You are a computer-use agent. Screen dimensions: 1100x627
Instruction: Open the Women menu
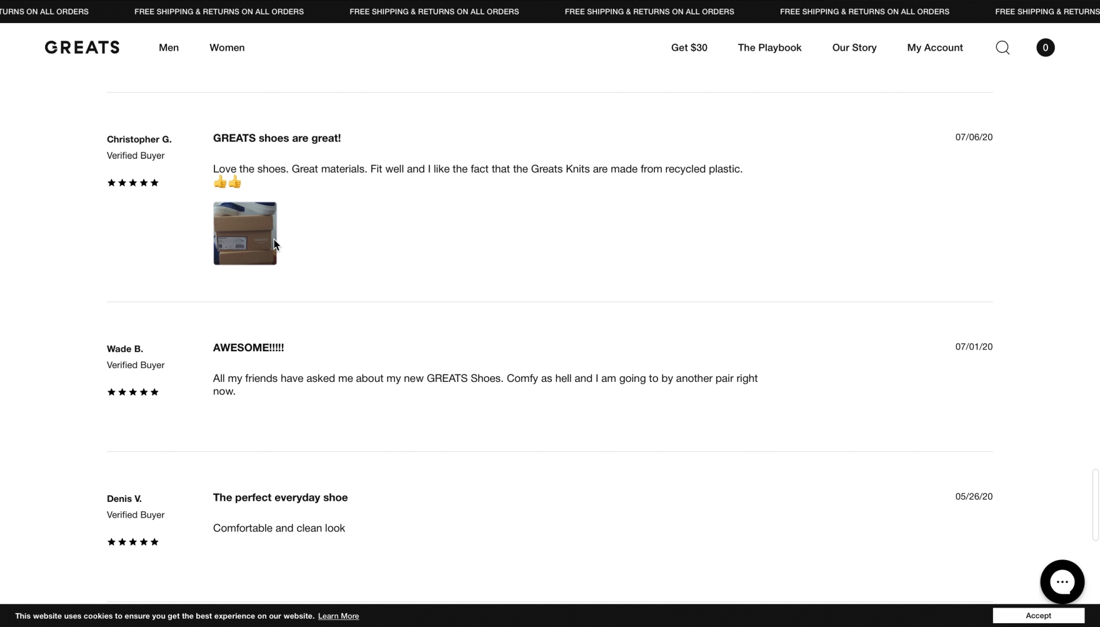tap(227, 48)
